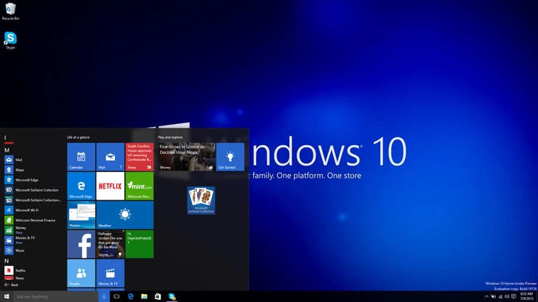Click the Play and explore group title
The image size is (538, 302).
(x=170, y=137)
